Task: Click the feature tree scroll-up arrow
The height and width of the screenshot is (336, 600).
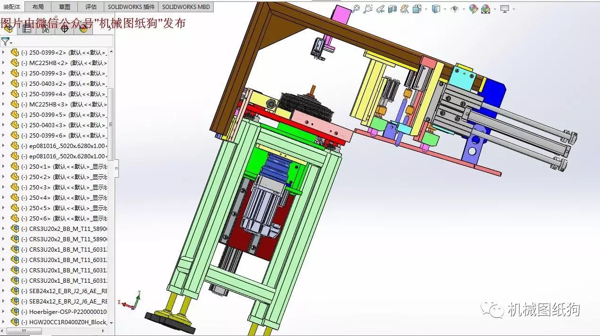Action: [111, 51]
